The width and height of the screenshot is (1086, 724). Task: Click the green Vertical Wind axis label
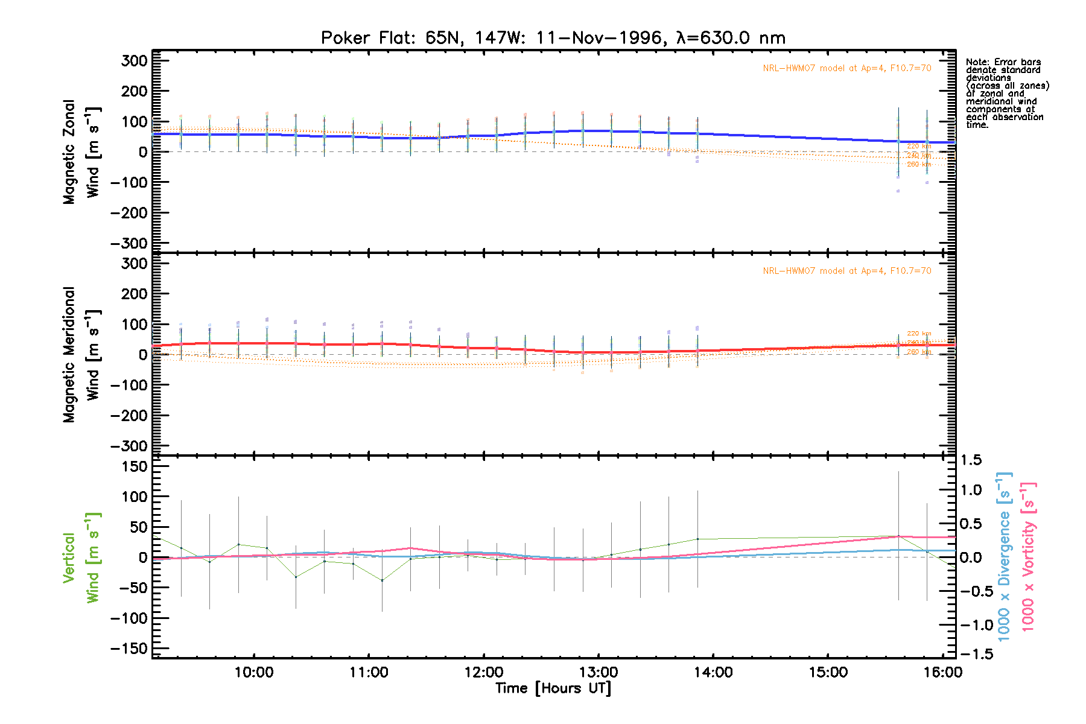click(81, 558)
